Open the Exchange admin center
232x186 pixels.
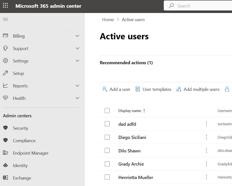[22, 178]
